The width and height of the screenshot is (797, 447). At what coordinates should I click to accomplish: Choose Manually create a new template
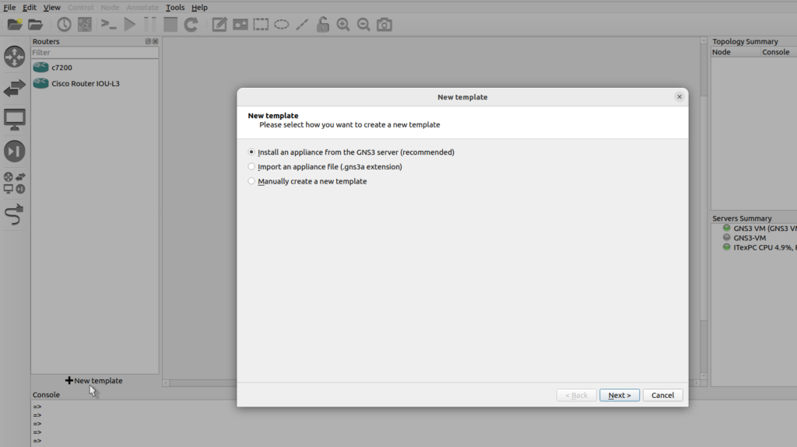(251, 181)
